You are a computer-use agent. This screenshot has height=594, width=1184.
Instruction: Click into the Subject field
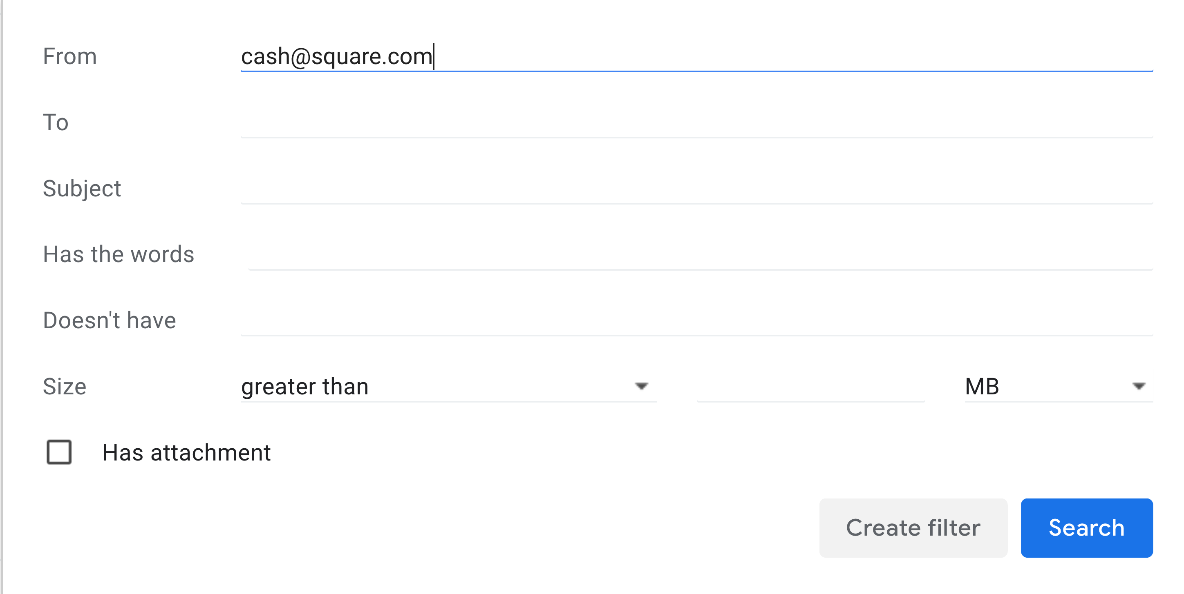tap(696, 189)
